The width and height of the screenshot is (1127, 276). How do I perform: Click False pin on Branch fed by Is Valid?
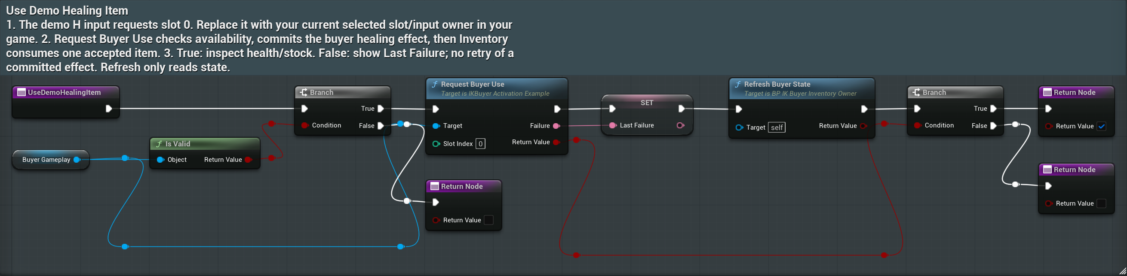coord(381,126)
